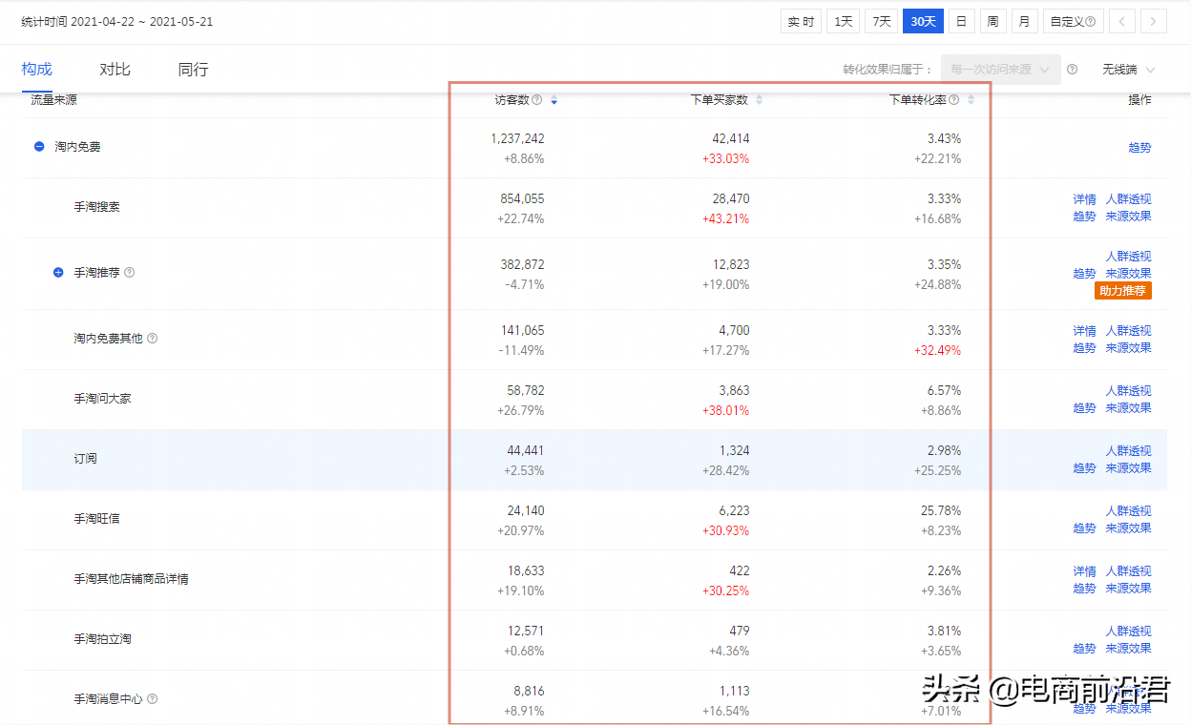The height and width of the screenshot is (725, 1191).
Task: Switch to the 对比 tab
Action: click(x=116, y=69)
